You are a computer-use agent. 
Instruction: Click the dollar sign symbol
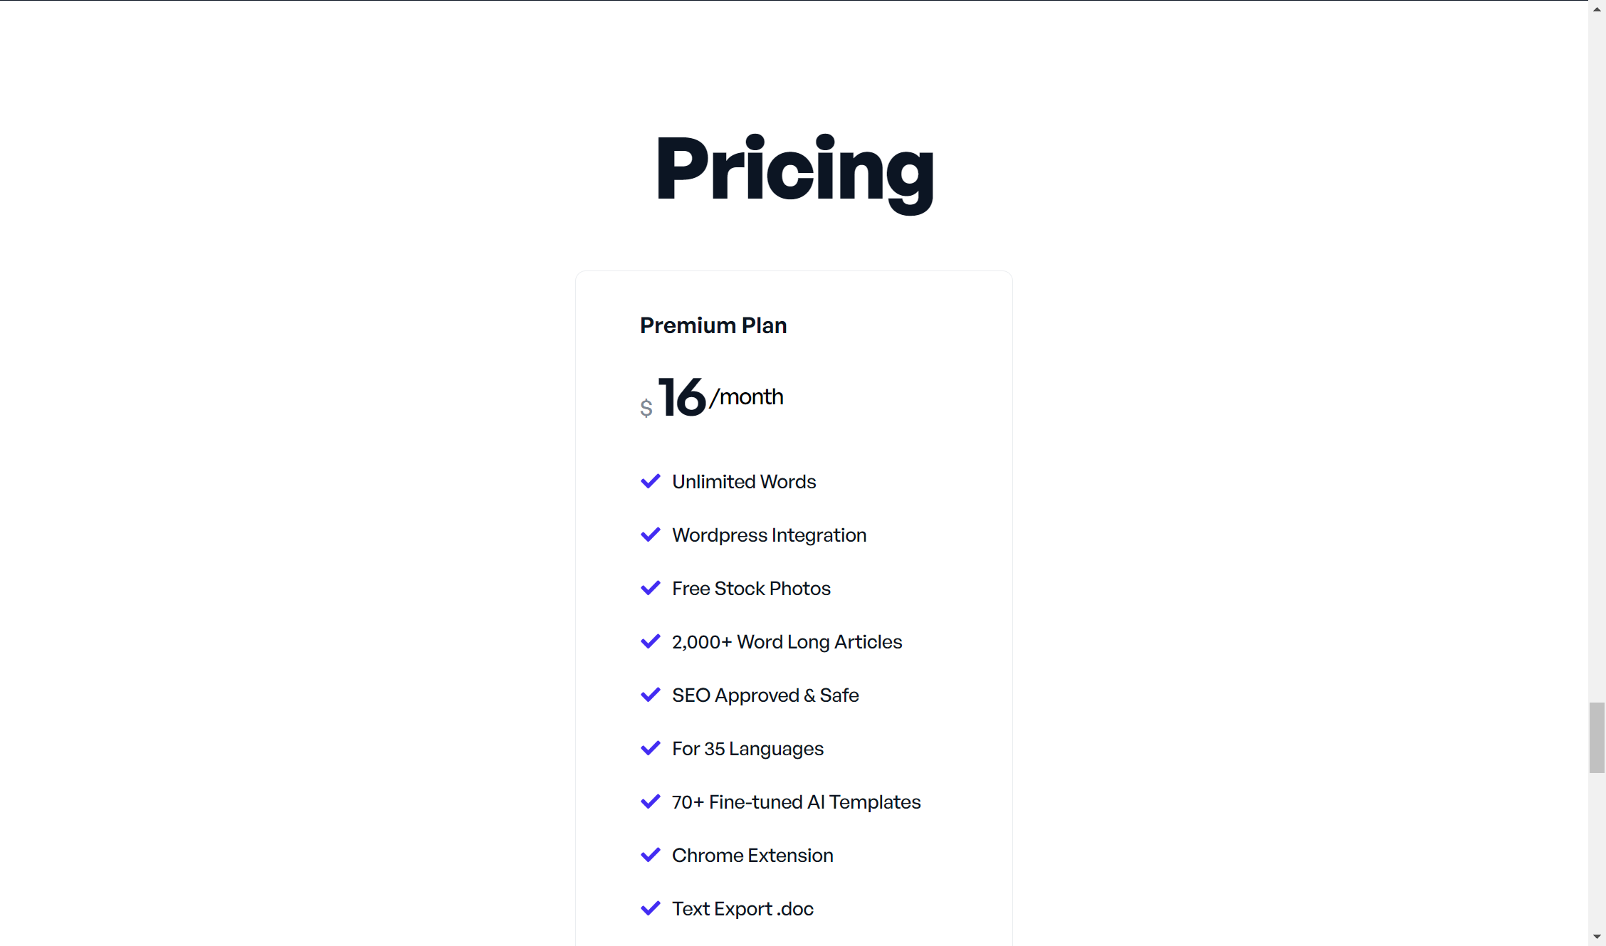[x=646, y=408]
